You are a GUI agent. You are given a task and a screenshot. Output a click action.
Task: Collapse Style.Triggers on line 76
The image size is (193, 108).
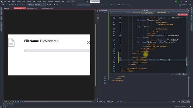tap(120, 58)
